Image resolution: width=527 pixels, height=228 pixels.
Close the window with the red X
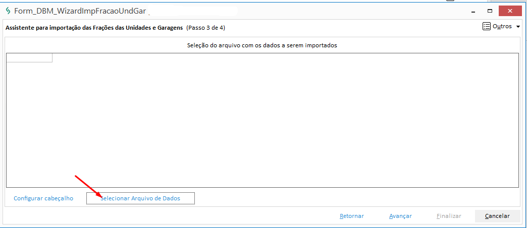[x=510, y=11]
